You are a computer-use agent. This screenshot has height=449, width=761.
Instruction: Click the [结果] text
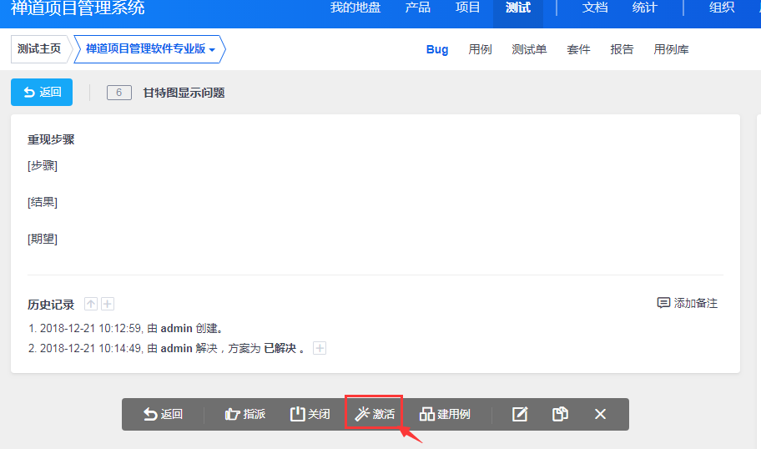pyautogui.click(x=43, y=202)
